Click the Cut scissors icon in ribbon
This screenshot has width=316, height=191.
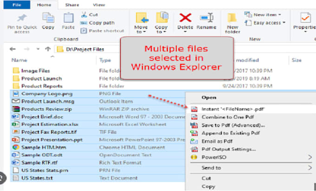click(x=84, y=15)
